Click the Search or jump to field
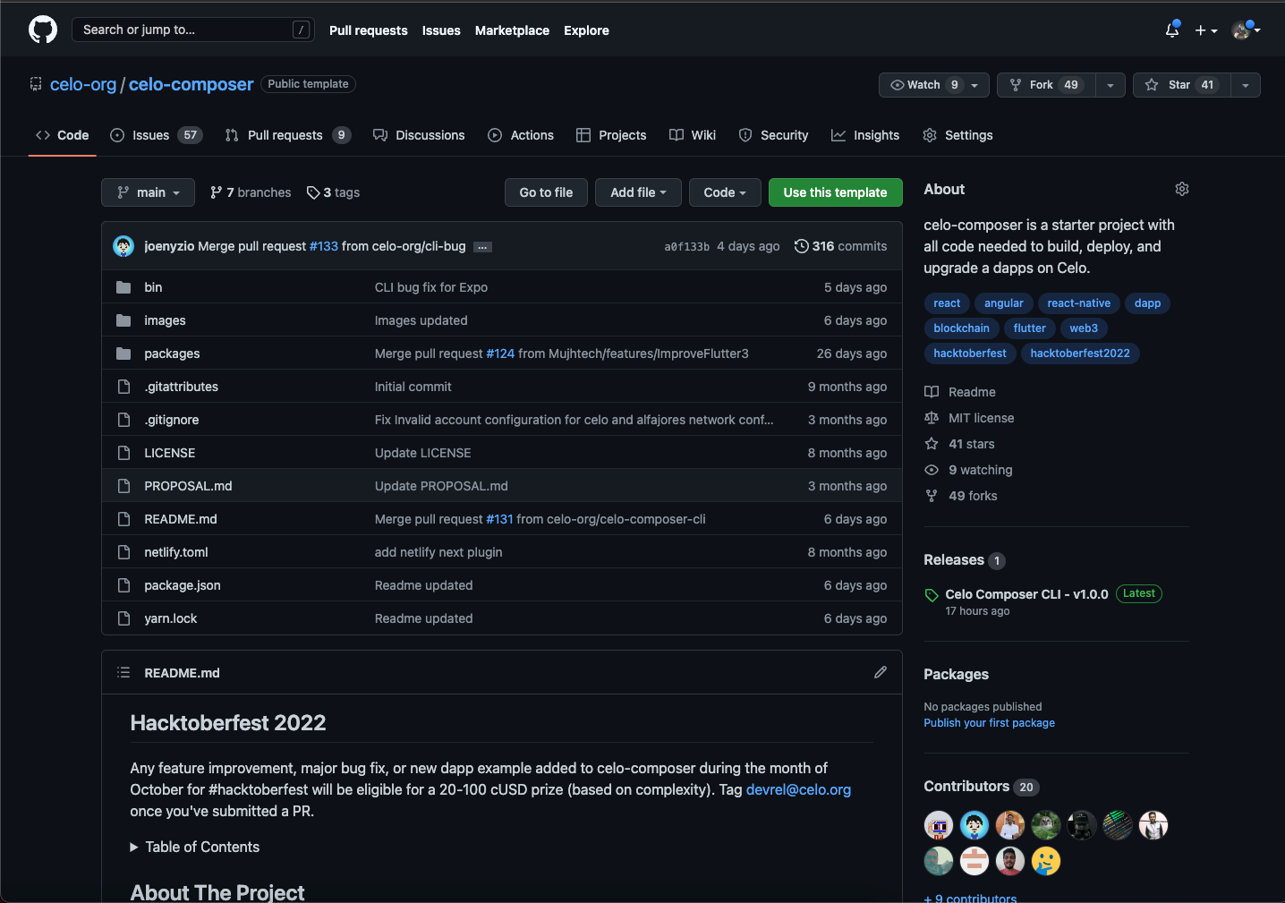This screenshot has height=903, width=1285. (193, 30)
